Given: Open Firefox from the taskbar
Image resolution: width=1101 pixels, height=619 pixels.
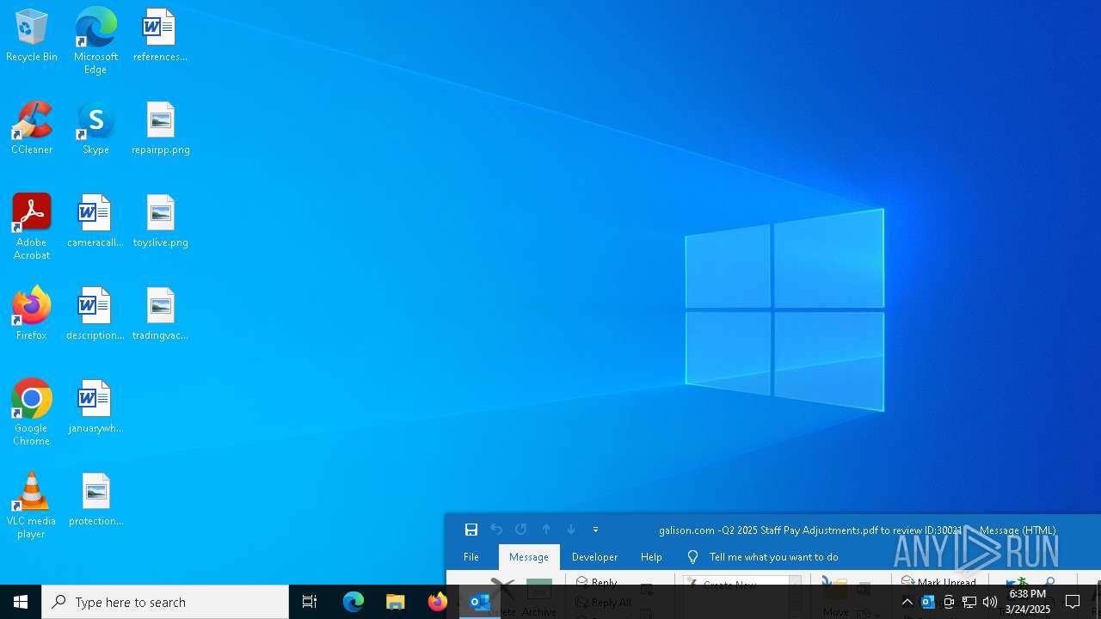Looking at the screenshot, I should pyautogui.click(x=438, y=602).
